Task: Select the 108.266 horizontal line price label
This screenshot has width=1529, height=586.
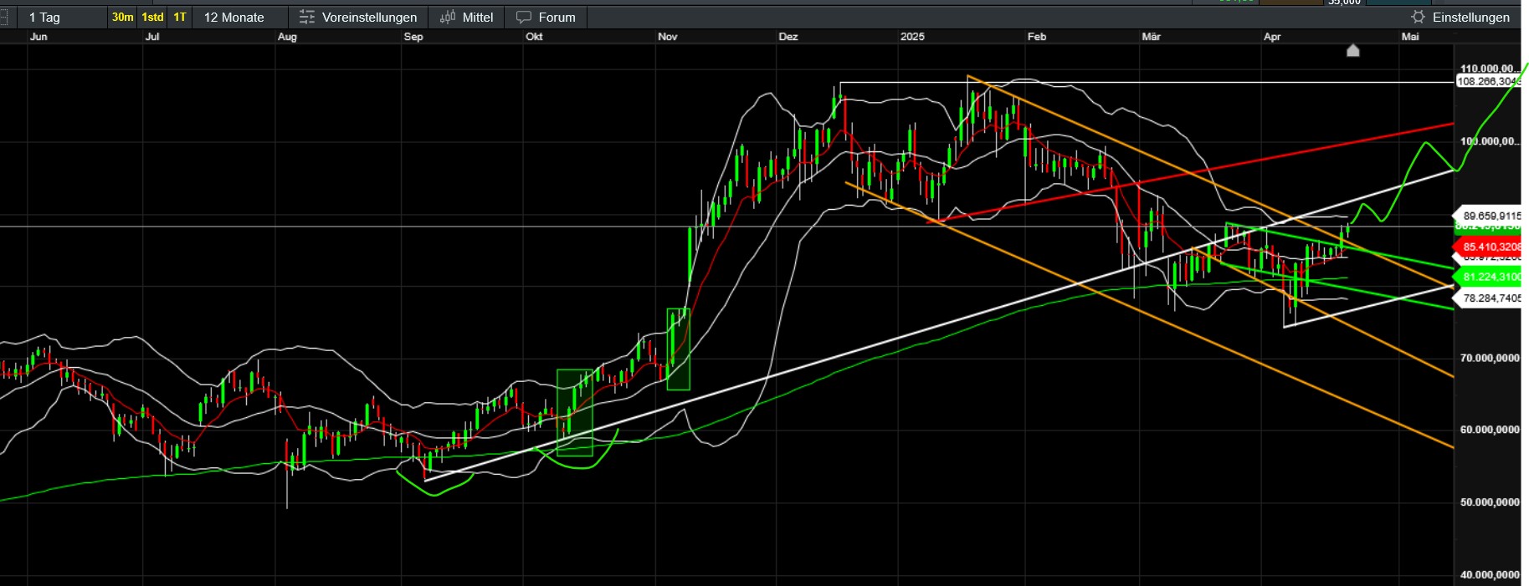Action: coord(1488,81)
